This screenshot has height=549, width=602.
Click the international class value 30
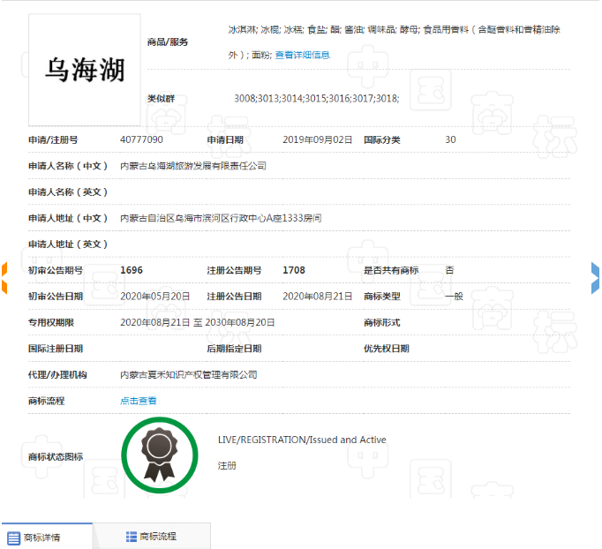pyautogui.click(x=450, y=139)
